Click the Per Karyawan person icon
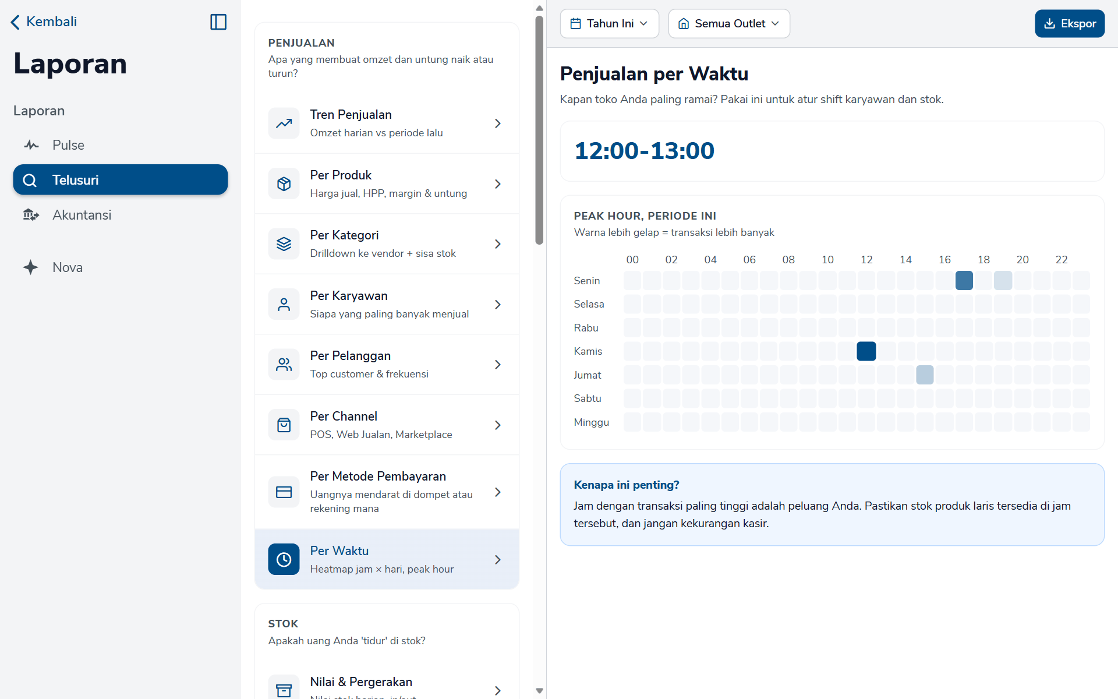The image size is (1118, 699). click(x=284, y=305)
